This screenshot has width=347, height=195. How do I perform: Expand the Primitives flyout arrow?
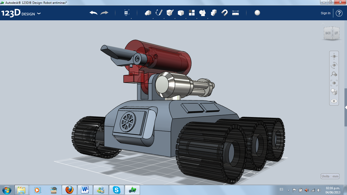pos(153,18)
